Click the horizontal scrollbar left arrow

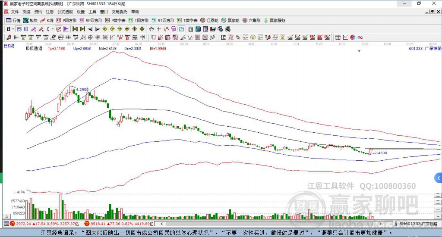161,224
